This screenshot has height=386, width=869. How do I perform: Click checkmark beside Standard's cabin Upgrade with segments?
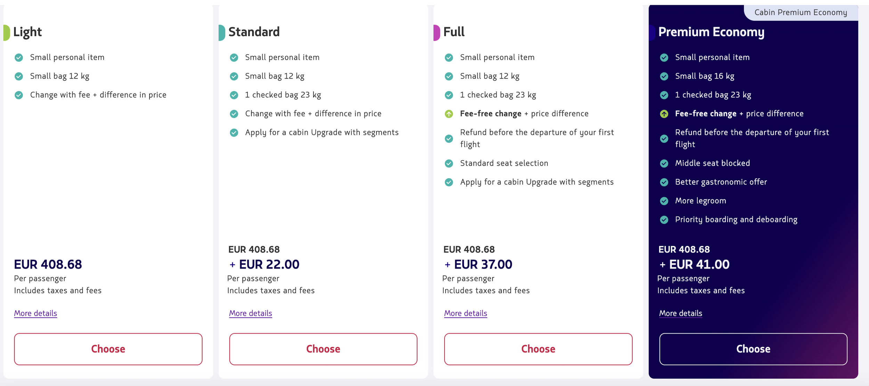point(234,132)
